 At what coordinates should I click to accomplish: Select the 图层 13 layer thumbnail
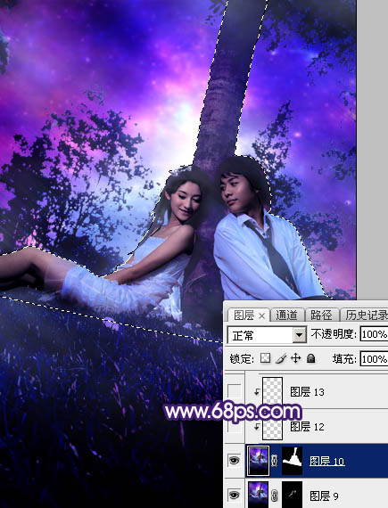(x=272, y=390)
